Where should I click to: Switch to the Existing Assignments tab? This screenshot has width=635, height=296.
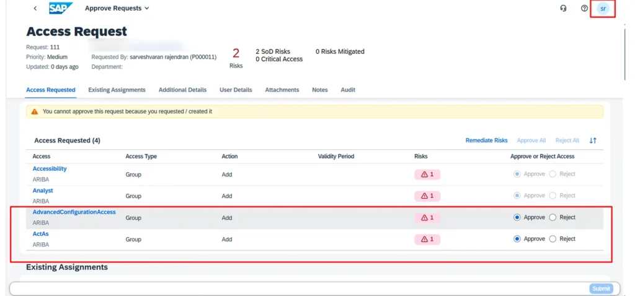(x=117, y=90)
